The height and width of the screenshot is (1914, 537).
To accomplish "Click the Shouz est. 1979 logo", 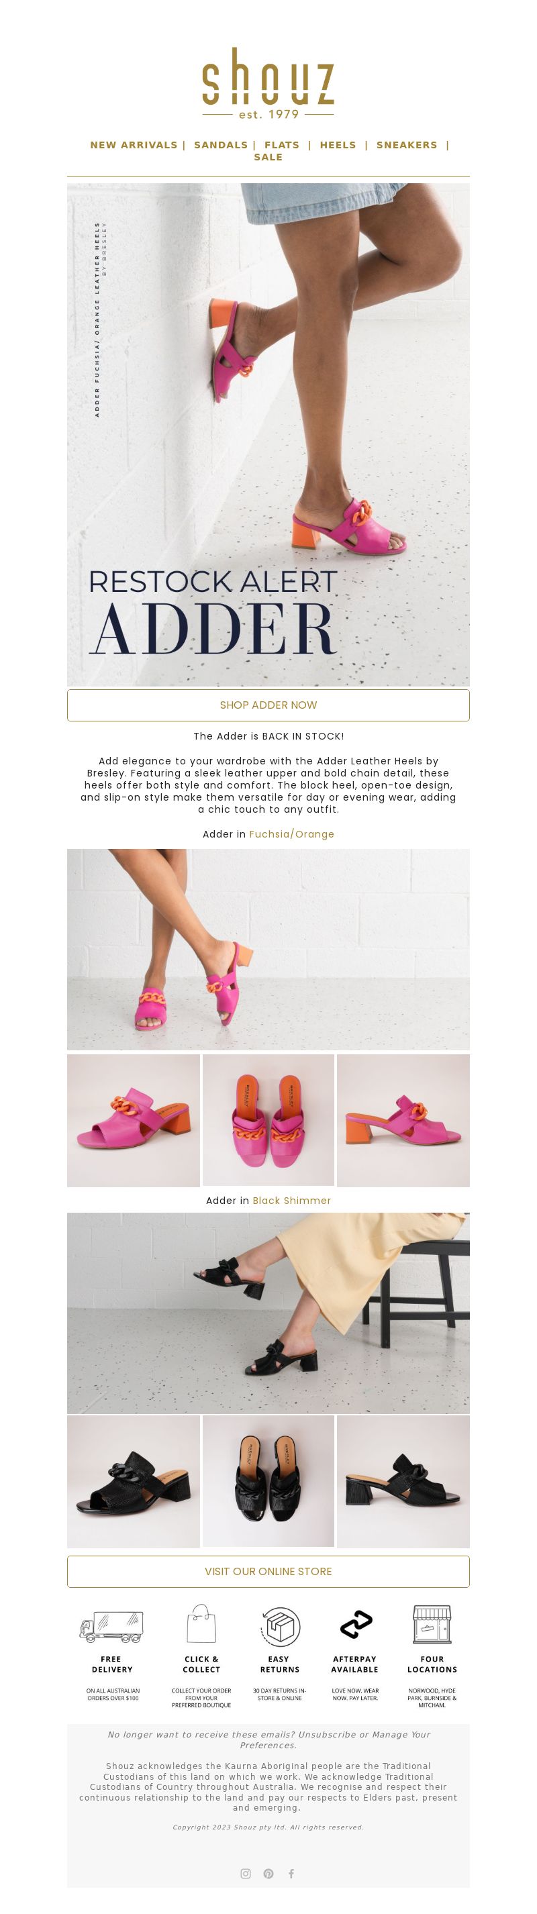I will point(268,83).
